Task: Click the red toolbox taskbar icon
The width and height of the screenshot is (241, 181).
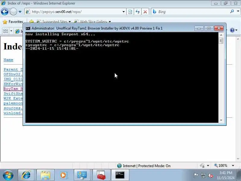Action: point(101,175)
